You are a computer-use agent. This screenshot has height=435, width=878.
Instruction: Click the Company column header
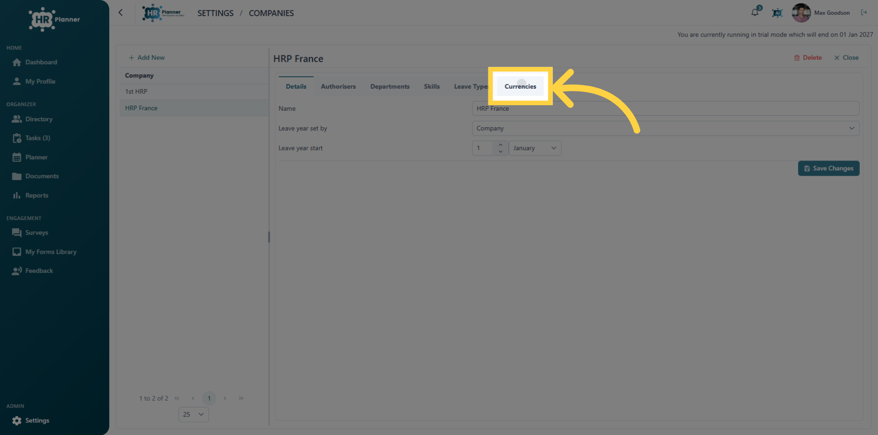(x=194, y=75)
